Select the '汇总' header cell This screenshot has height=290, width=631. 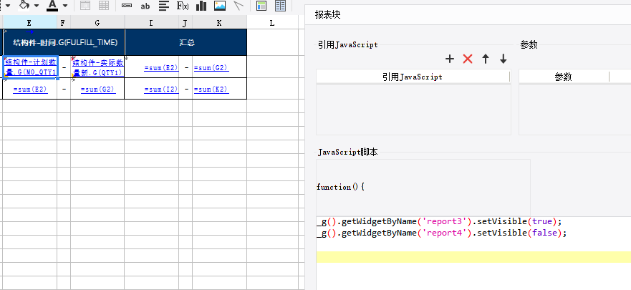click(x=186, y=42)
